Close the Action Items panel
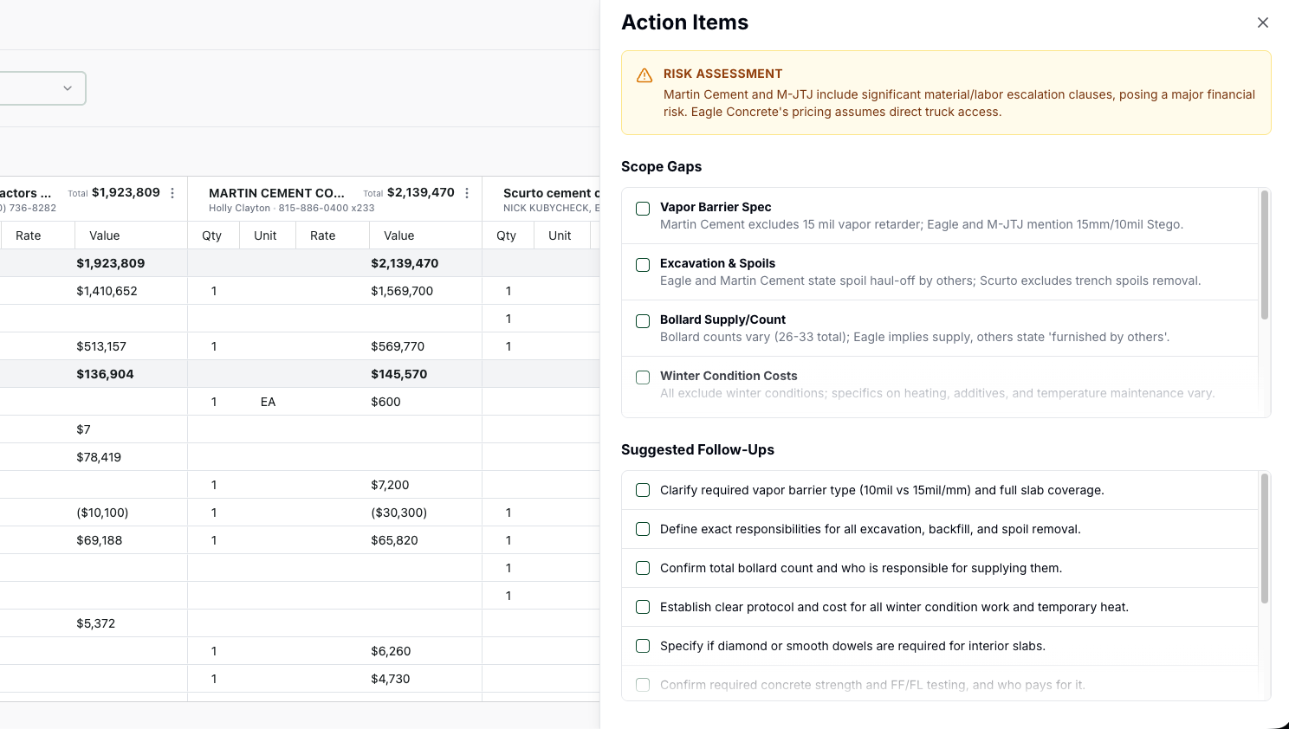 point(1262,23)
